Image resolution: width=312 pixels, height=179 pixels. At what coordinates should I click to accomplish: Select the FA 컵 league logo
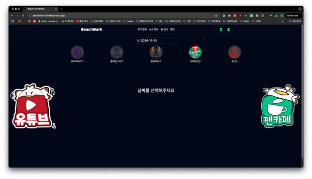(234, 52)
